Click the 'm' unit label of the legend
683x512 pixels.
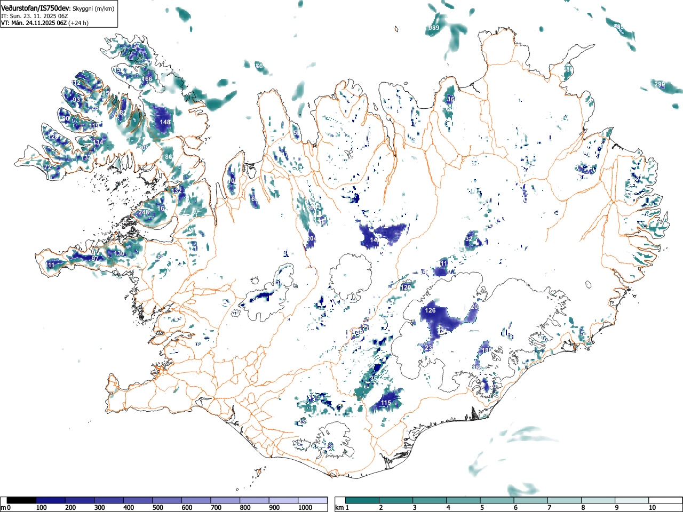(3, 508)
